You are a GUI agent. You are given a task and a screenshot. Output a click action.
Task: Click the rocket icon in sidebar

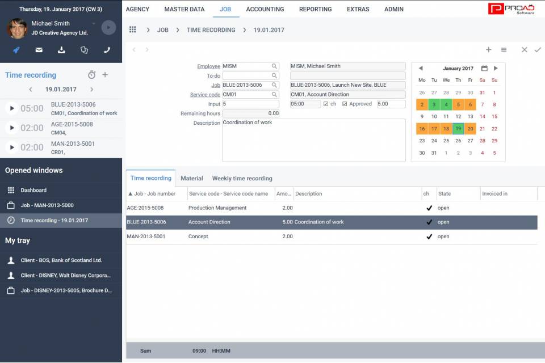16,50
